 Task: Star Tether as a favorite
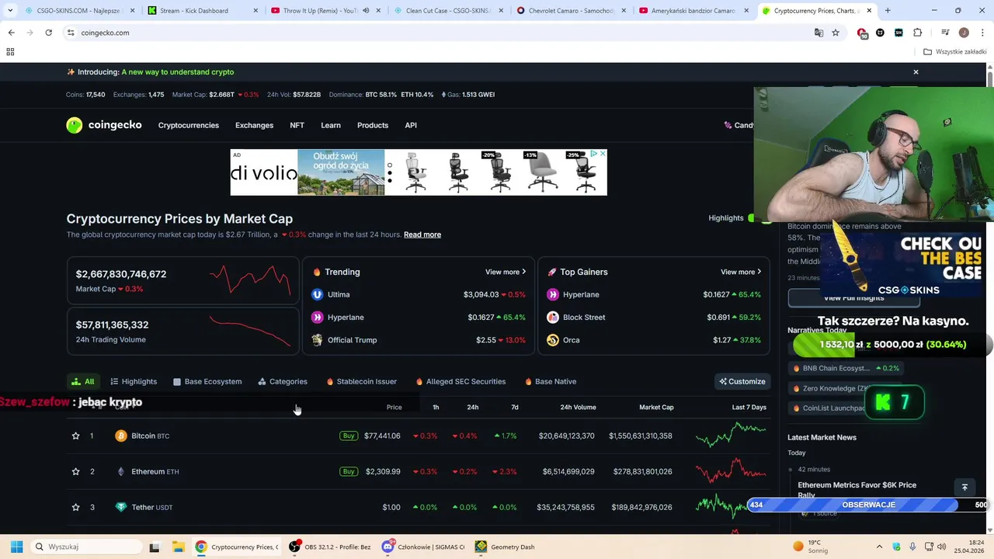coord(75,507)
